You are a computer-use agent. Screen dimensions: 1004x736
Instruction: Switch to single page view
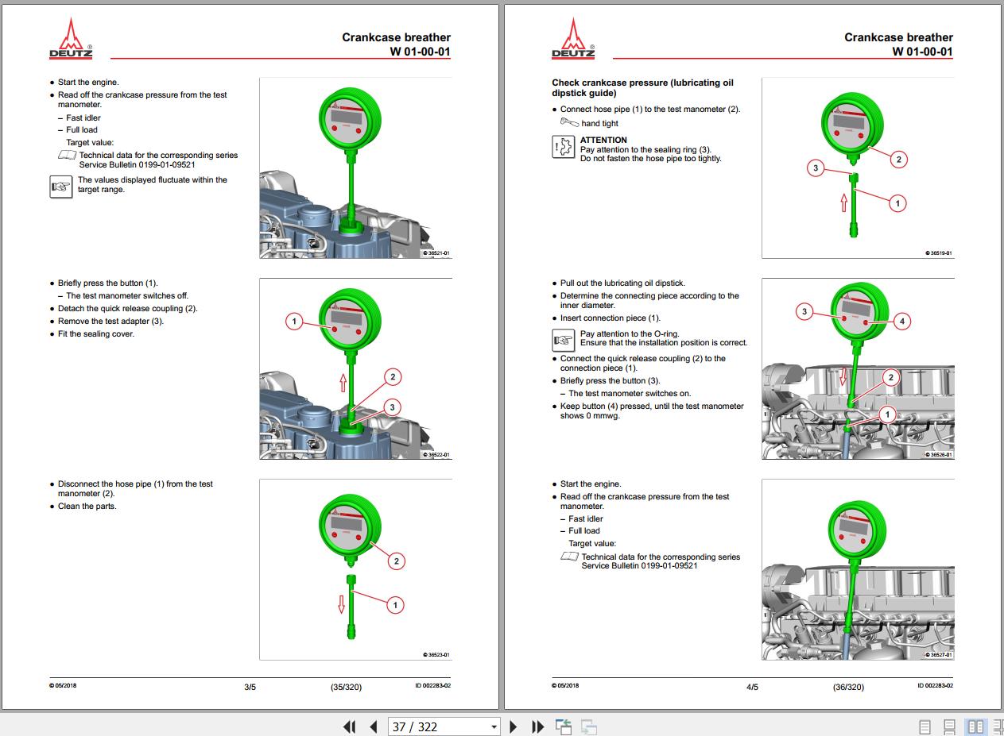[x=925, y=726]
